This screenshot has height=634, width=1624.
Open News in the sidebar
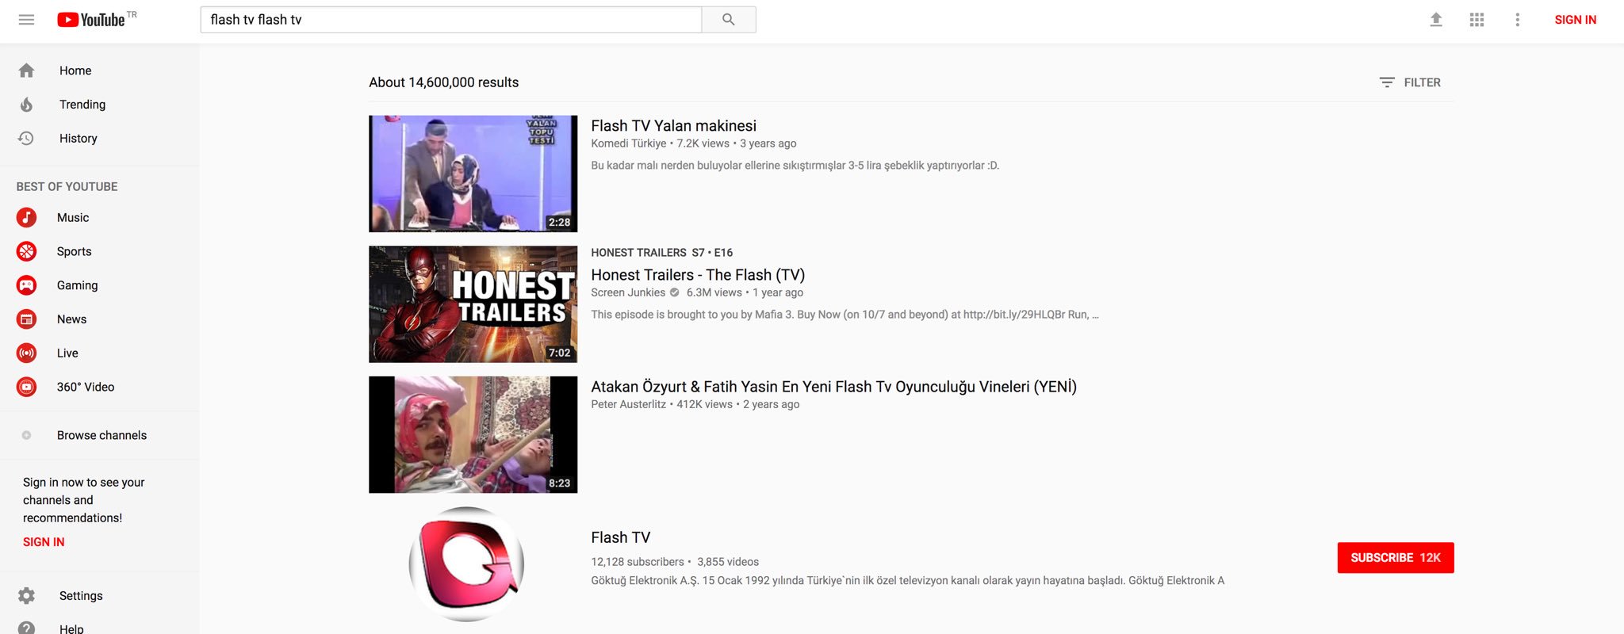72,319
